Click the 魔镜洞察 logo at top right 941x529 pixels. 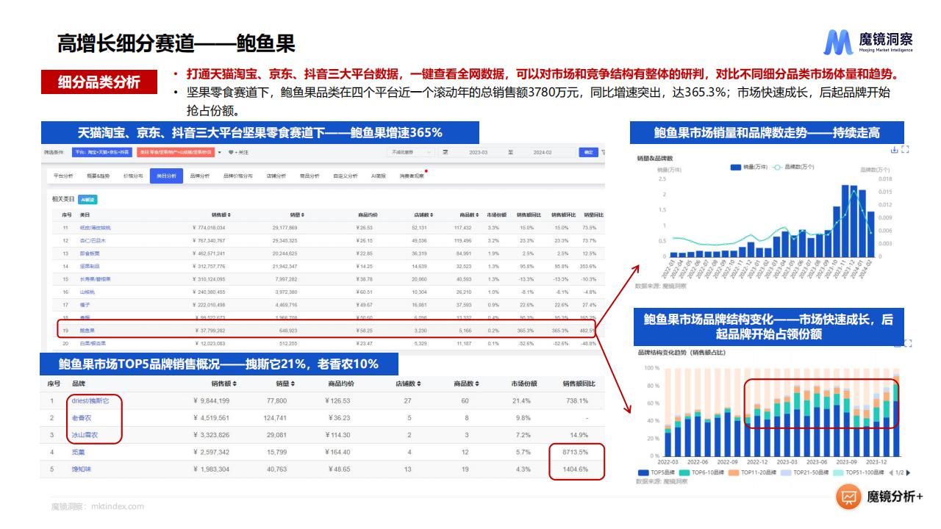point(869,43)
